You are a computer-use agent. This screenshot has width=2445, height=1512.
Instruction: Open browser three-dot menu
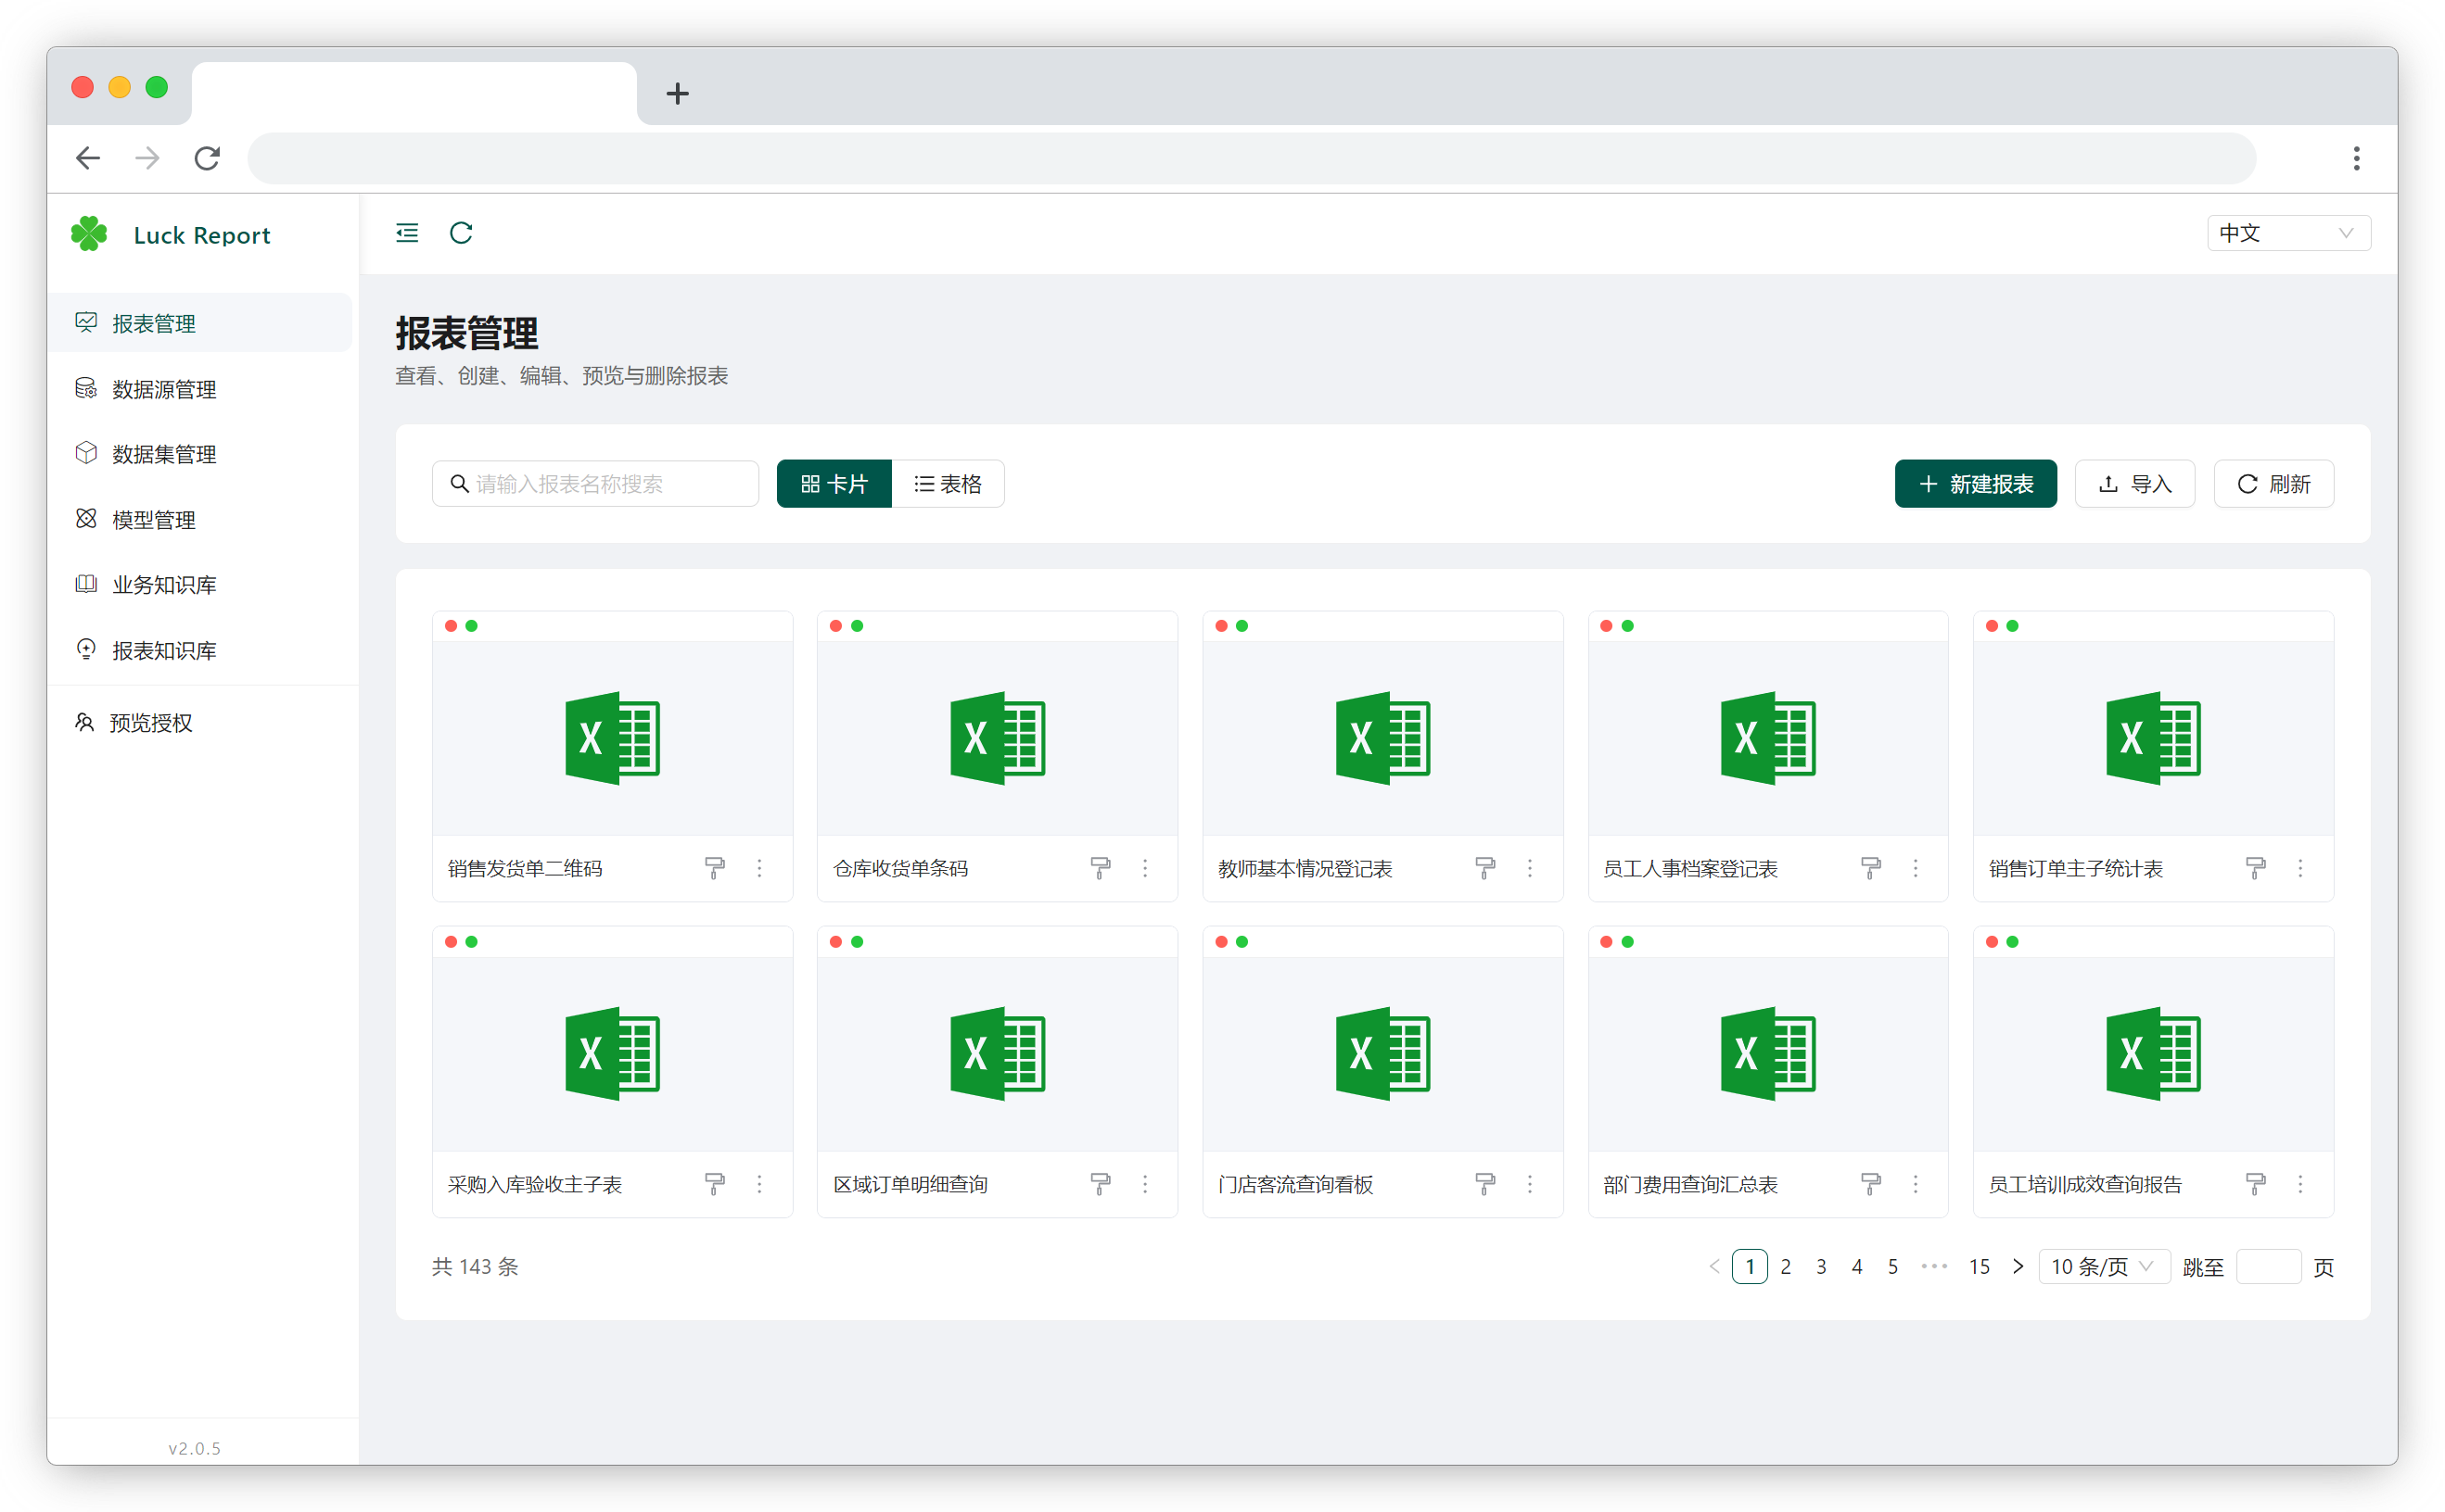2357,158
